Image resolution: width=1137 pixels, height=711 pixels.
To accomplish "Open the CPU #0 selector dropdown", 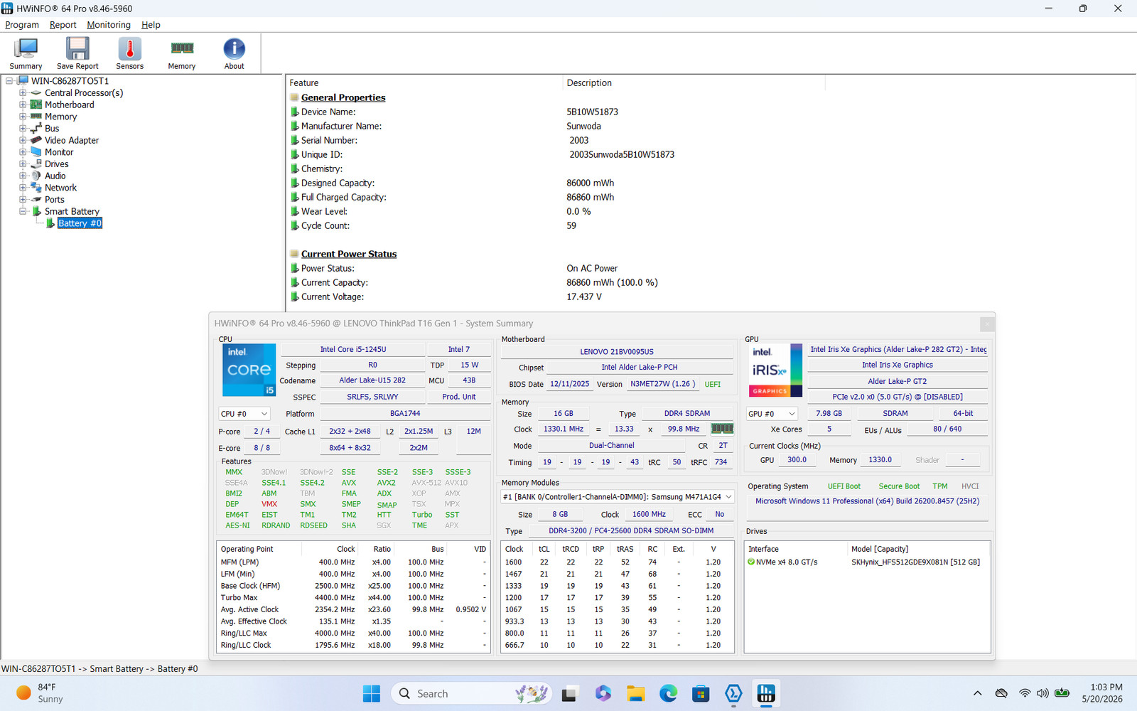I will point(244,414).
